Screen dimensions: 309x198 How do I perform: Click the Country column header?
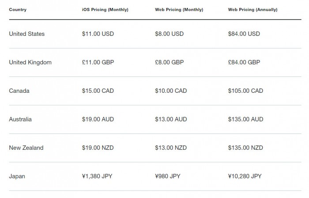pyautogui.click(x=18, y=10)
